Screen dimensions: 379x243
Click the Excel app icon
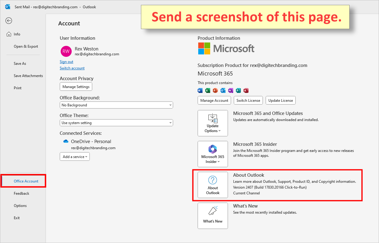(x=207, y=90)
